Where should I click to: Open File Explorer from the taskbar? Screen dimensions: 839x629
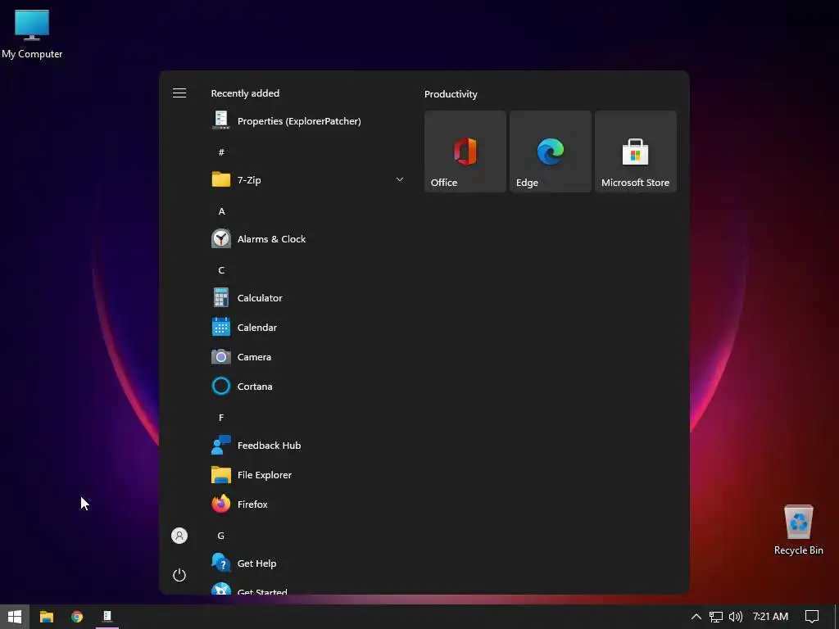pyautogui.click(x=47, y=616)
